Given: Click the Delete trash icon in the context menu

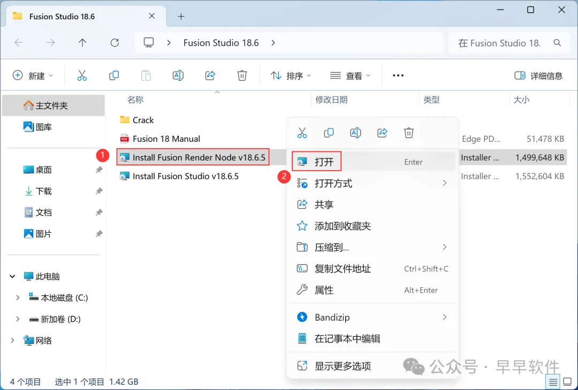Looking at the screenshot, I should click(x=409, y=133).
